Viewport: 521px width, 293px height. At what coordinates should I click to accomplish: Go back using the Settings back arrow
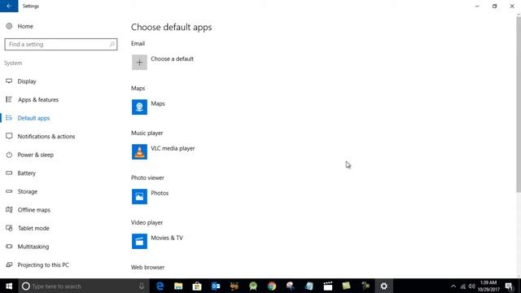pos(9,6)
